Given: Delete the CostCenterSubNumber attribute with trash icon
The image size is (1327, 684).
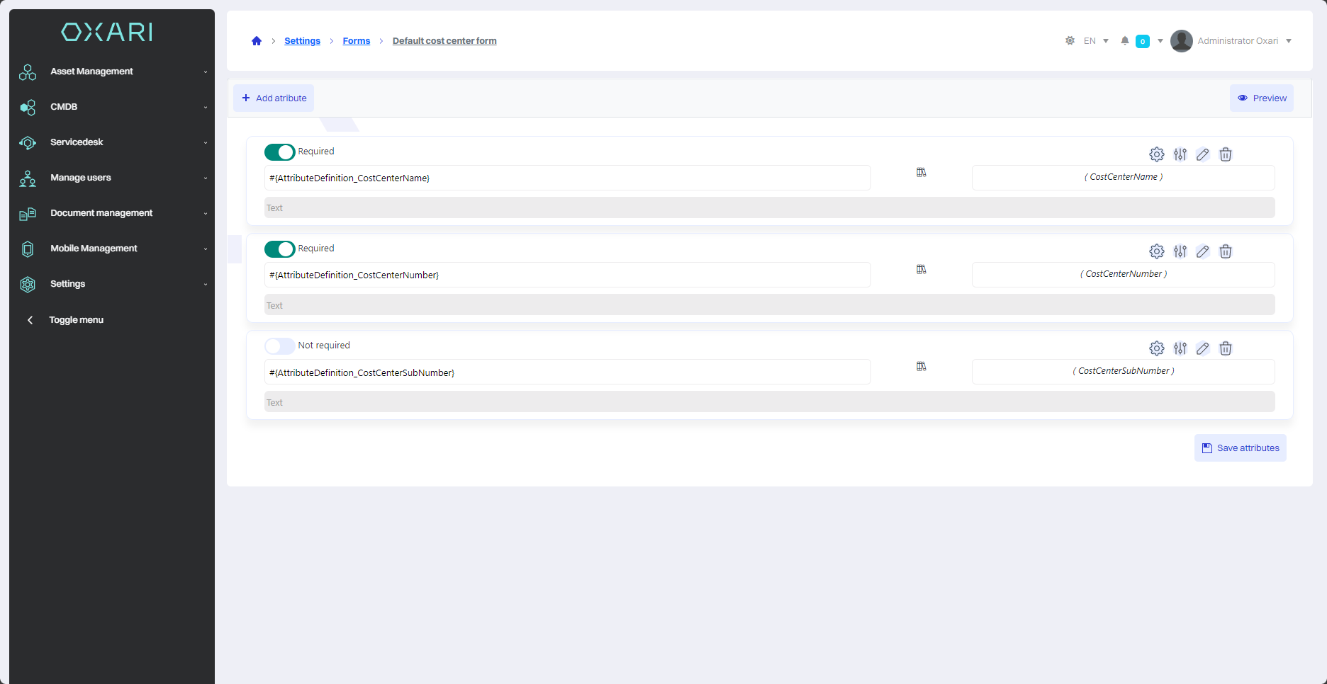Looking at the screenshot, I should (1225, 348).
